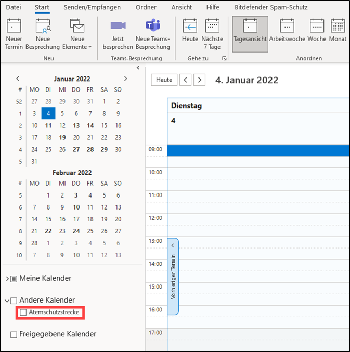350x352 pixels.
Task: Click the Januar 2022 month header
Action: click(x=72, y=79)
